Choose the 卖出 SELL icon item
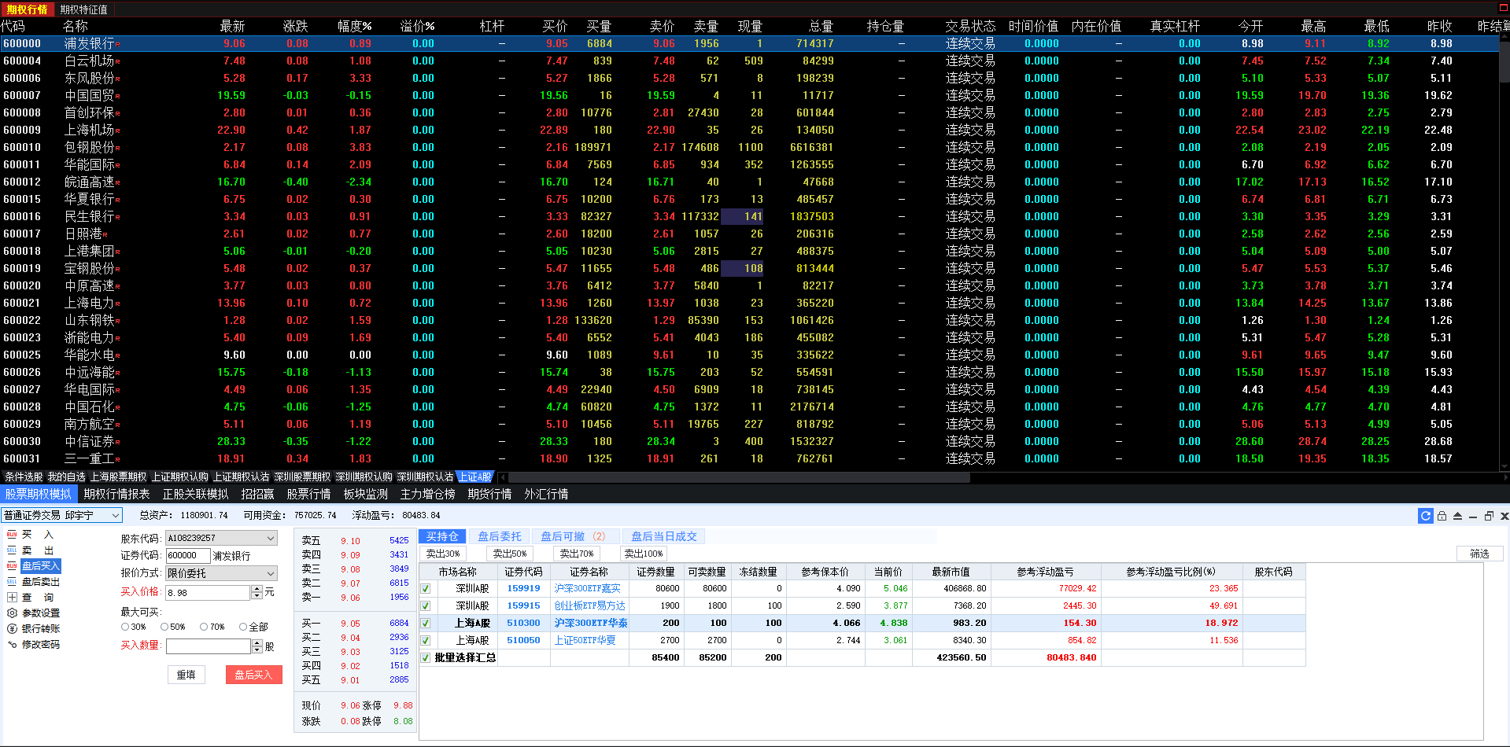Screen dimensions: 1510x747 [x=30, y=550]
